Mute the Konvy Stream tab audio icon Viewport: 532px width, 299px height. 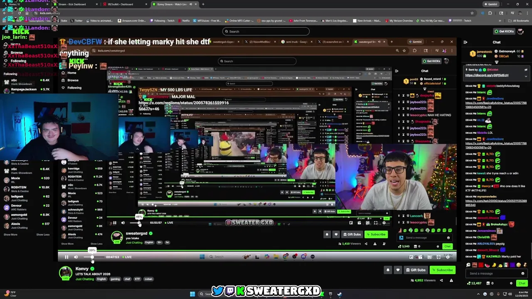pyautogui.click(x=191, y=4)
